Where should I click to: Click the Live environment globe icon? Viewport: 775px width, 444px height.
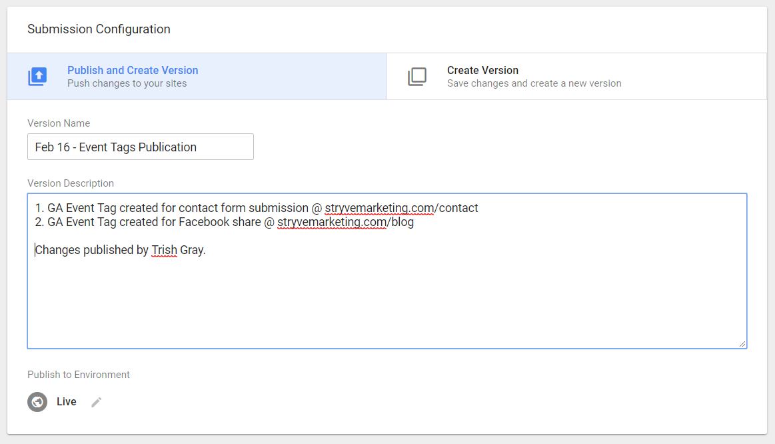coord(37,402)
